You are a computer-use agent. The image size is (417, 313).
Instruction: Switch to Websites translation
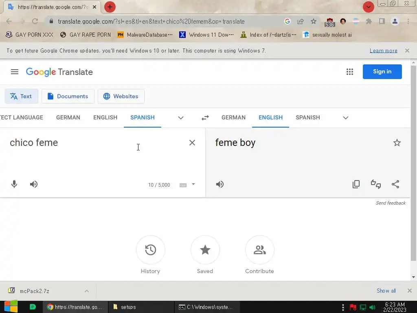[121, 96]
